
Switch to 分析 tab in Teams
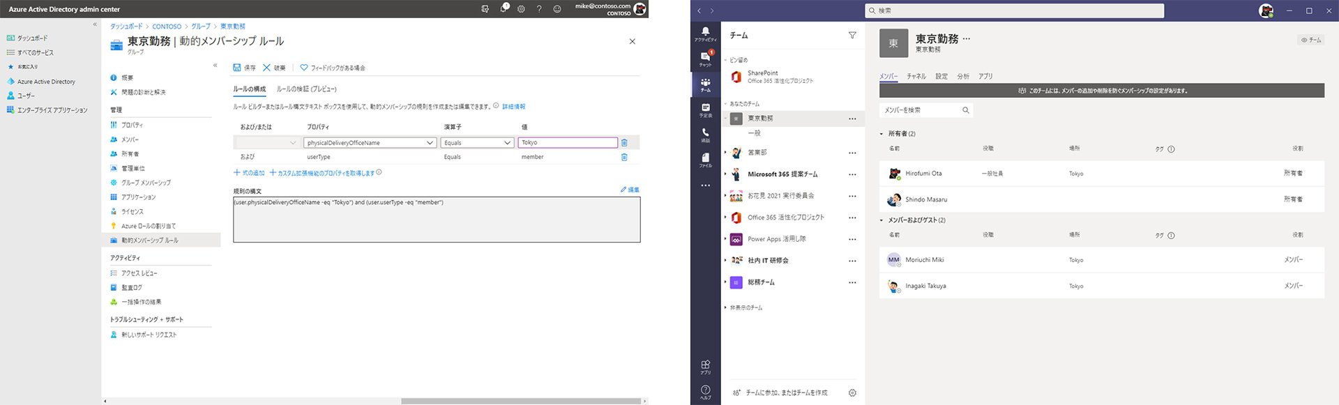click(x=963, y=76)
